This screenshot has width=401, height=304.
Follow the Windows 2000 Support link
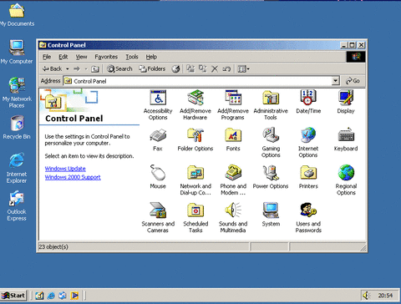point(73,177)
